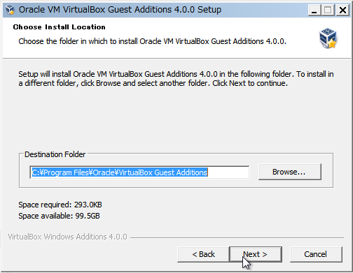Click the window title text in title bar

tap(120, 10)
